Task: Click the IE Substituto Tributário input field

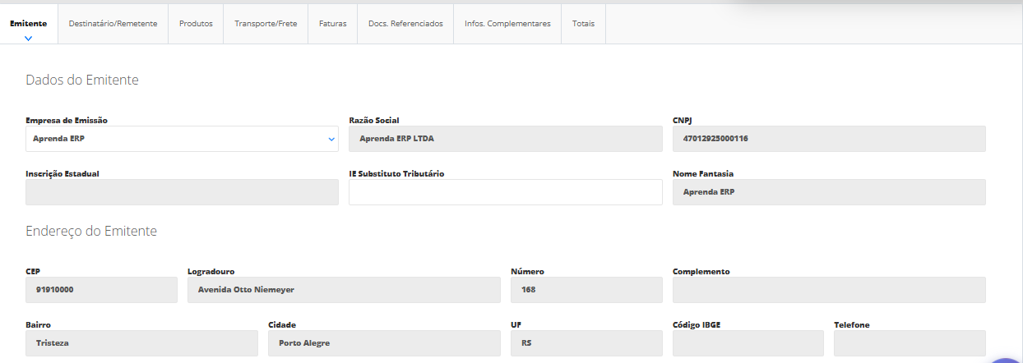Action: pyautogui.click(x=505, y=192)
